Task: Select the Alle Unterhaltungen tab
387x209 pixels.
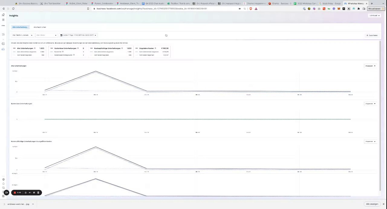Action: tap(20, 27)
